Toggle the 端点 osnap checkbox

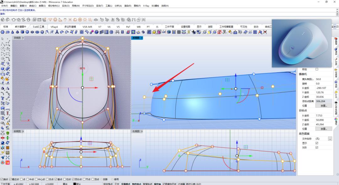point(2,179)
